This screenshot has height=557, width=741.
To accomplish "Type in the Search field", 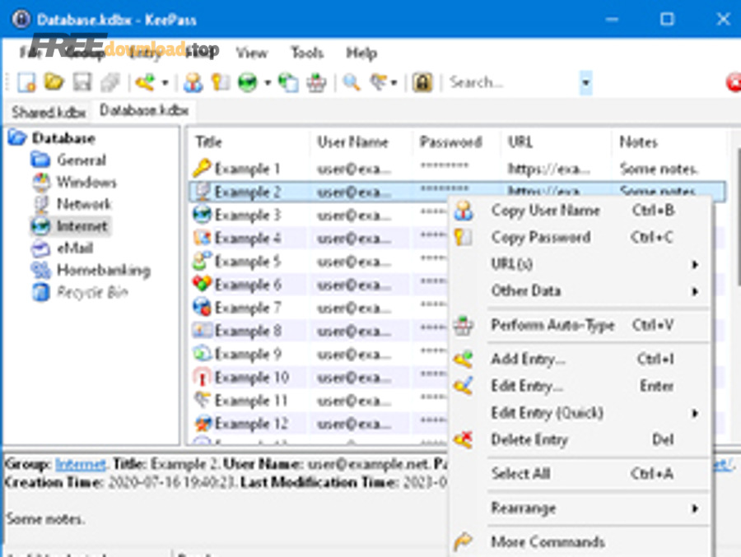I will (510, 82).
